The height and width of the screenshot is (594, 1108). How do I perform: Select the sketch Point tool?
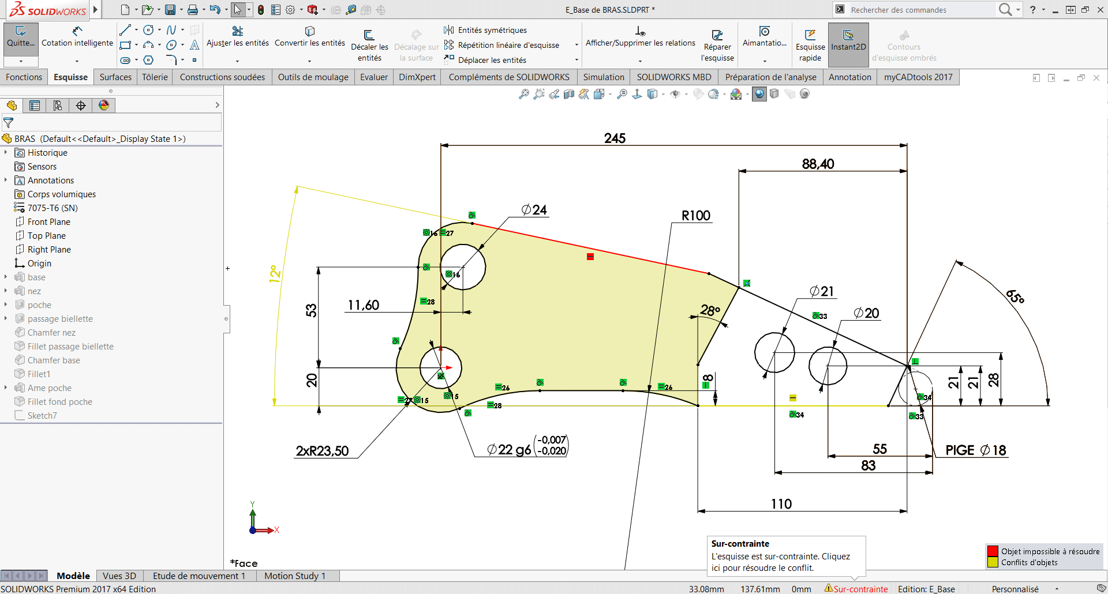coord(194,60)
